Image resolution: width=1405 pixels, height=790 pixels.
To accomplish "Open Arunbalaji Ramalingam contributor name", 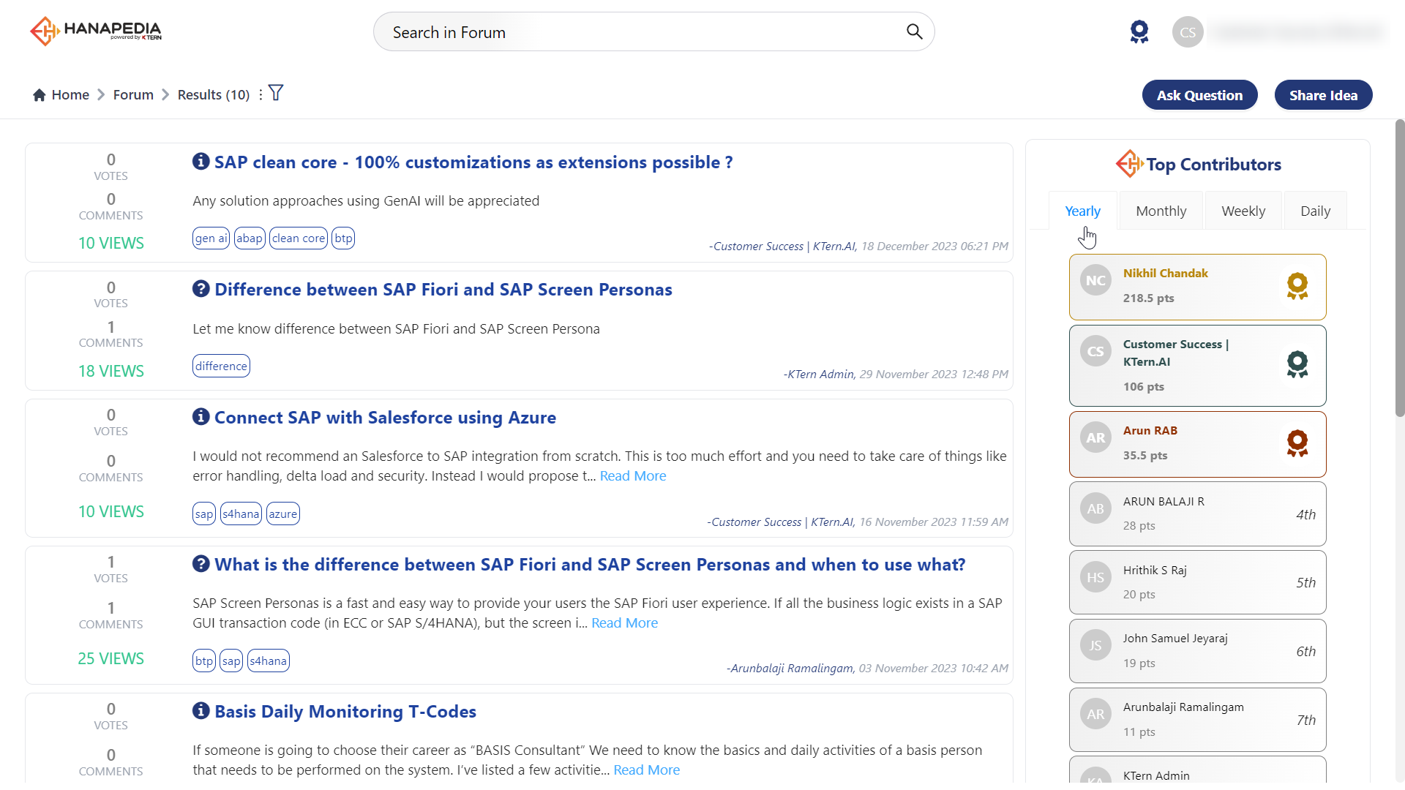I will pos(1183,707).
